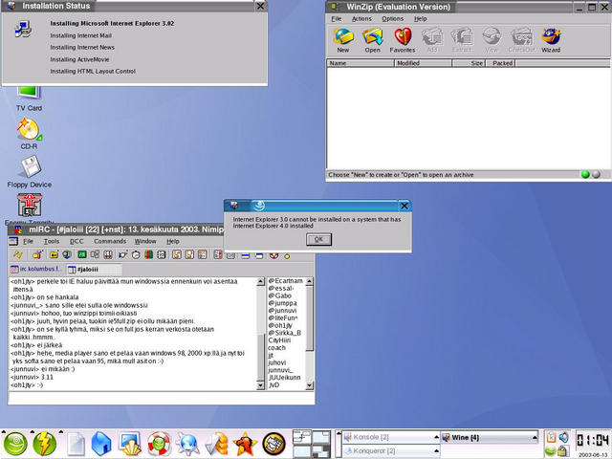Open the Floppy Device desktop icon
This screenshot has height=459, width=612.
click(x=30, y=167)
